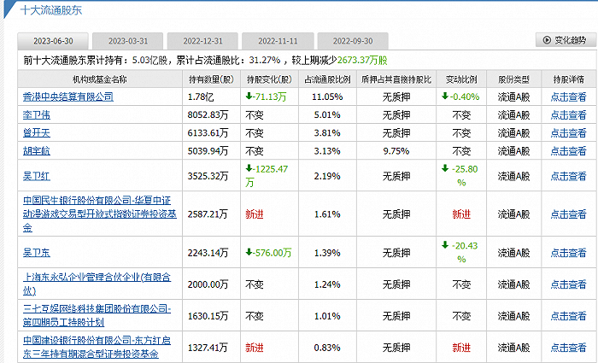The width and height of the screenshot is (598, 363).
Task: Click 点击查看 in the 胡宇航 row
Action: (x=568, y=151)
